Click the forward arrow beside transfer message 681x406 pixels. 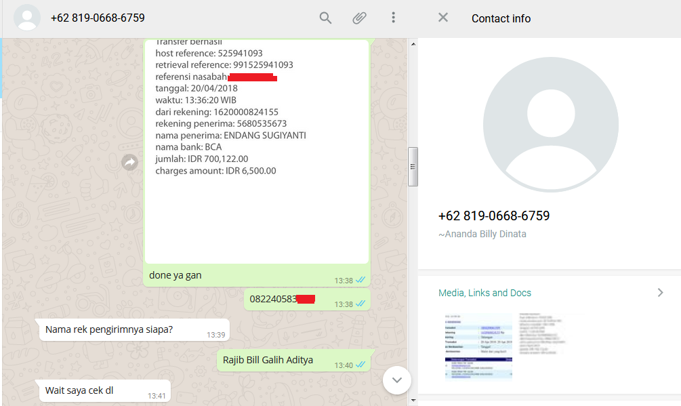coord(129,163)
